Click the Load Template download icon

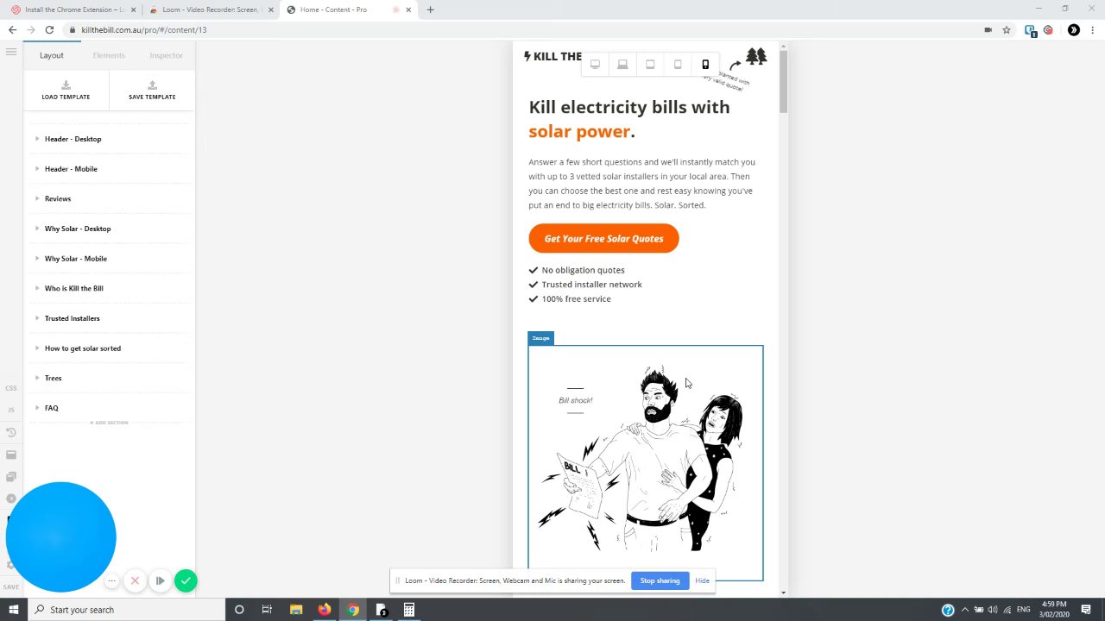click(x=66, y=85)
